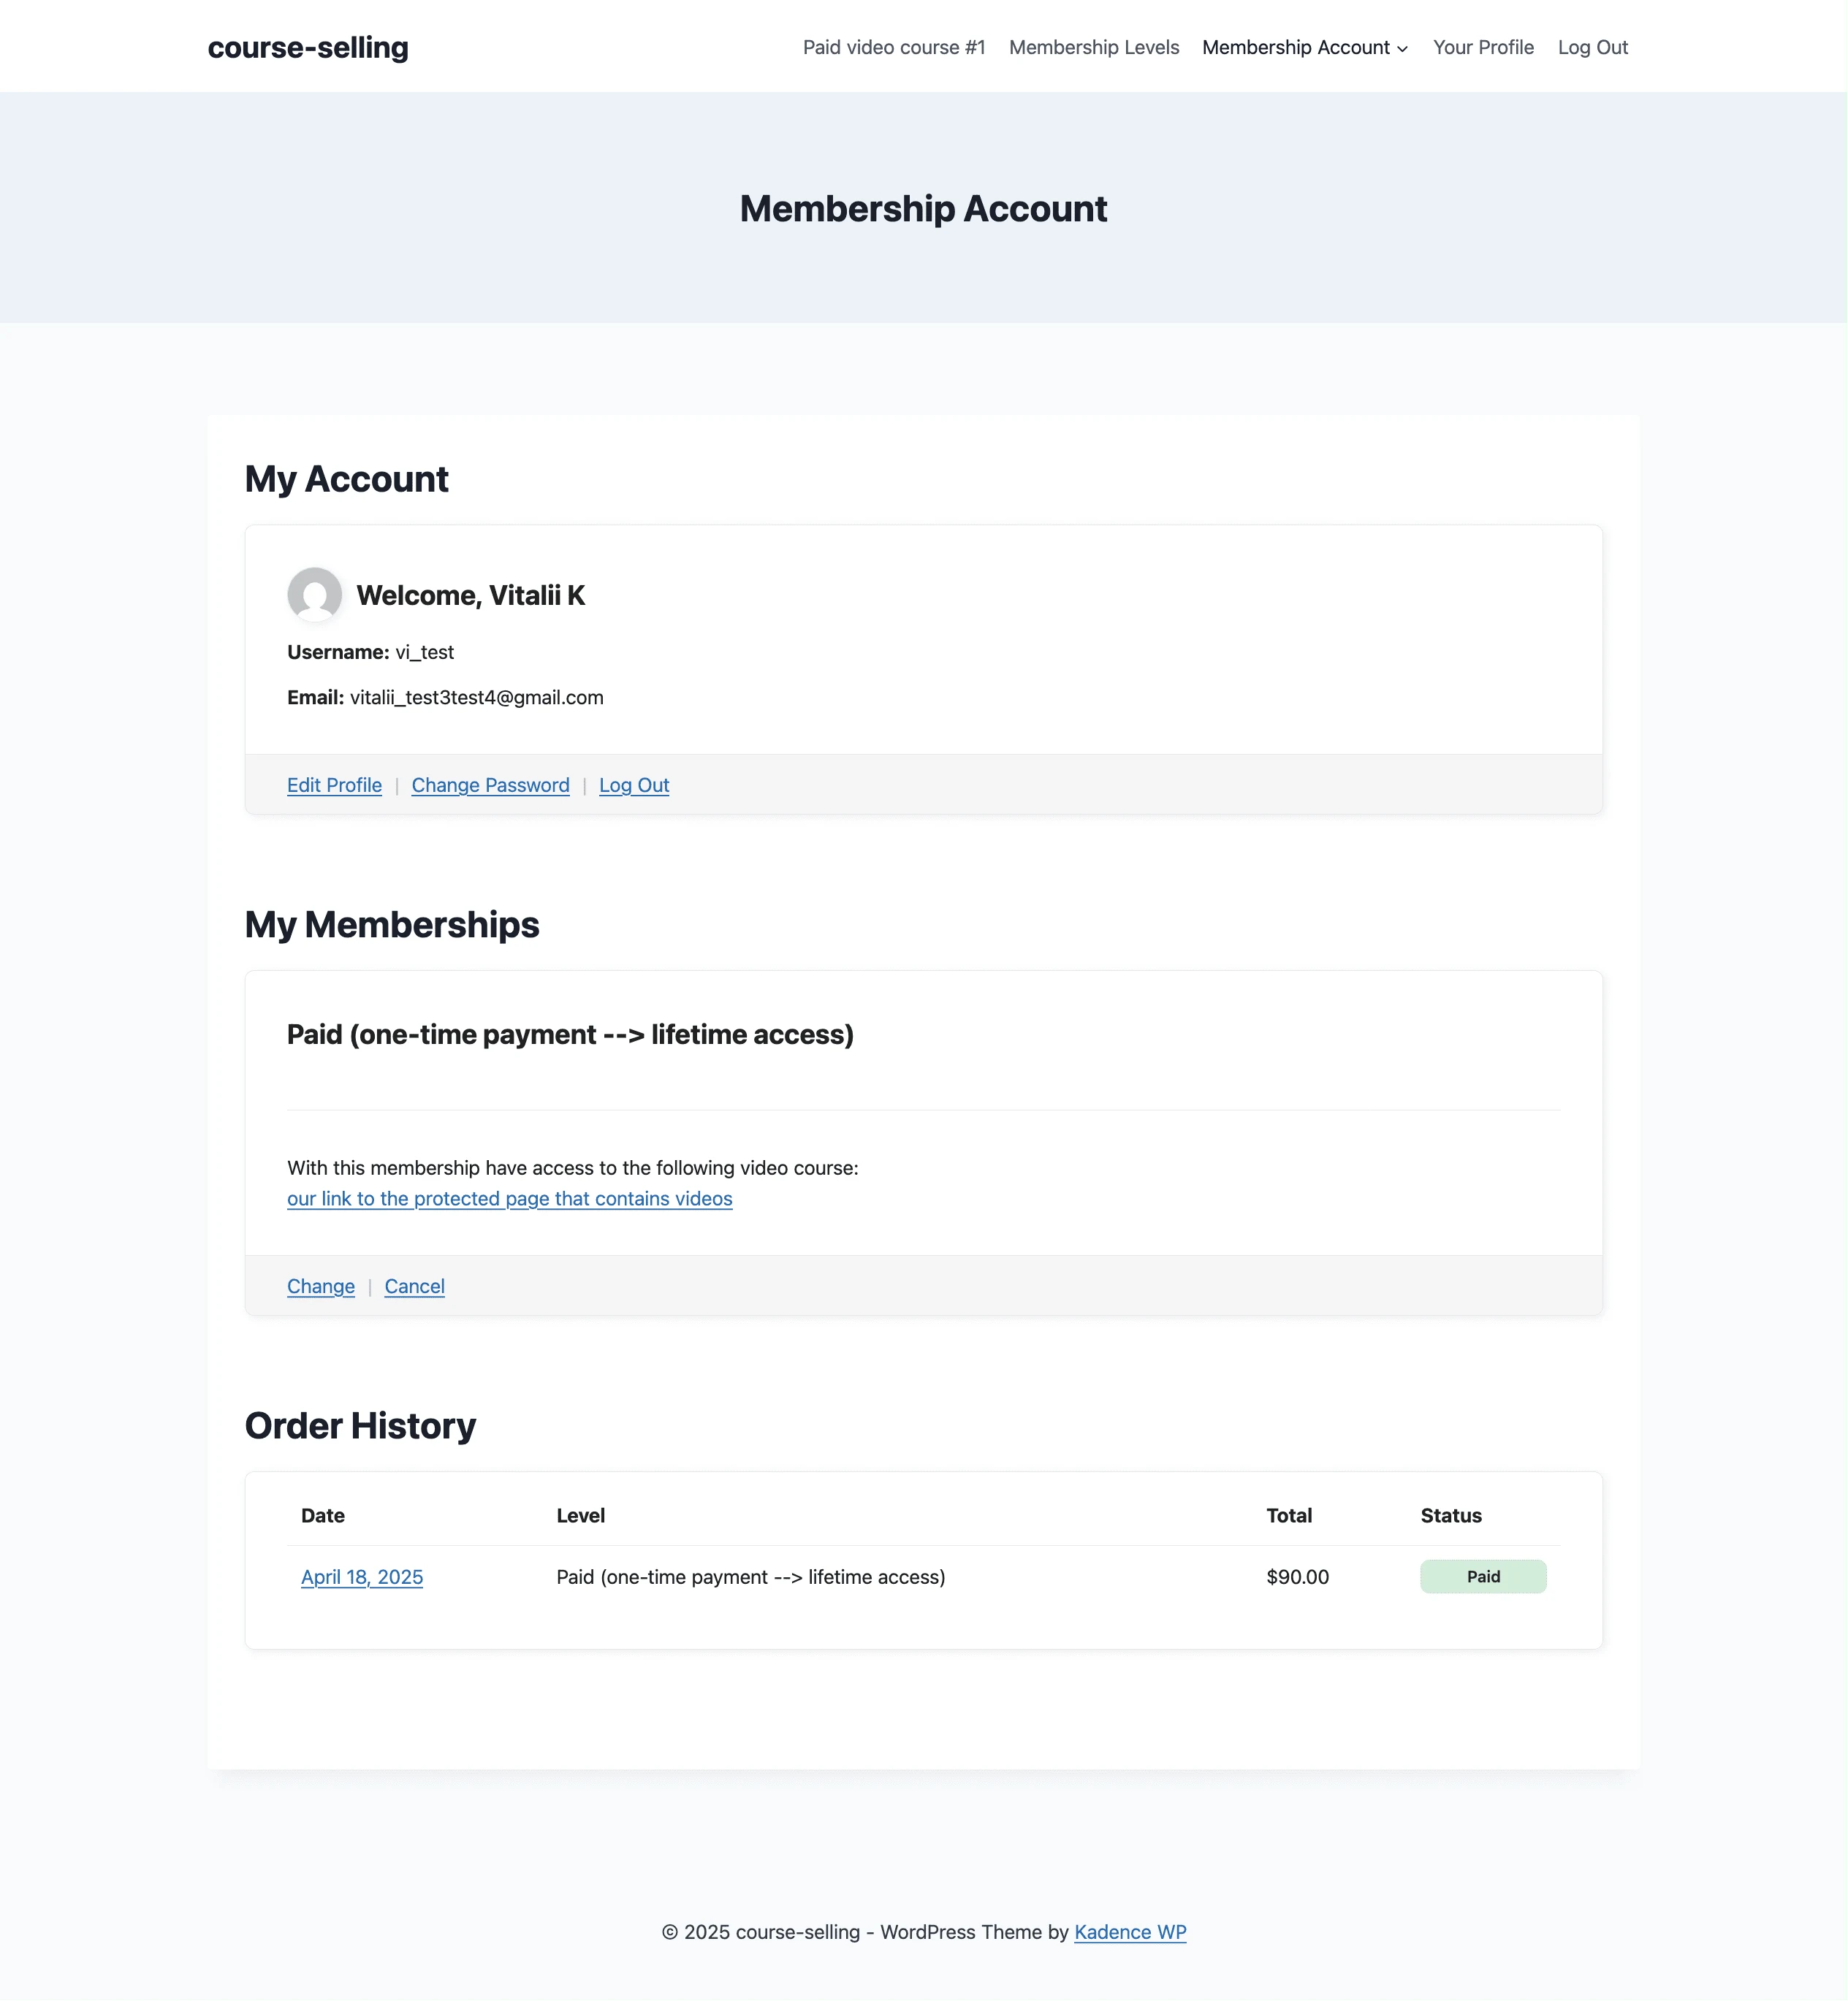Log out from the My Account card
This screenshot has width=1848, height=2001.
(634, 785)
